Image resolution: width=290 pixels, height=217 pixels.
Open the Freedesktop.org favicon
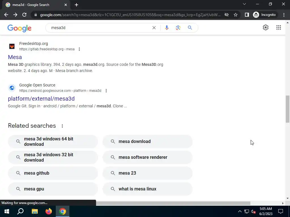[12, 46]
